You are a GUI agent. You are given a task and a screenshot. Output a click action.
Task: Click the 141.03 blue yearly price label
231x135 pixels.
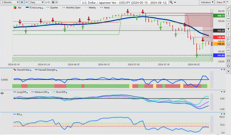pos(217,55)
